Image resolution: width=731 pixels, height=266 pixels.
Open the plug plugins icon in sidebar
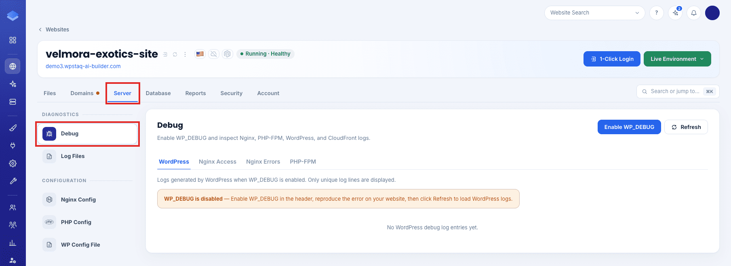(13, 145)
